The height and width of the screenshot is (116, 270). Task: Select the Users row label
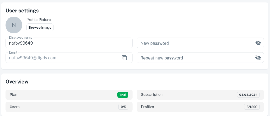coord(15,107)
